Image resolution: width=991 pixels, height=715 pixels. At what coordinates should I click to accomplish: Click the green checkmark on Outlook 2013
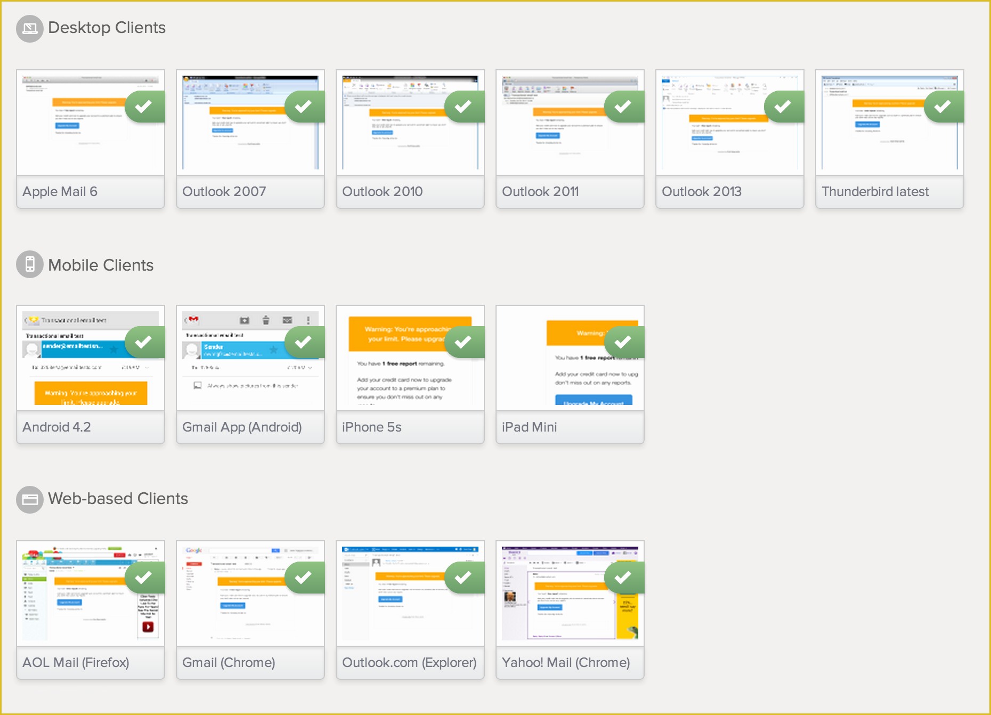[x=784, y=107]
